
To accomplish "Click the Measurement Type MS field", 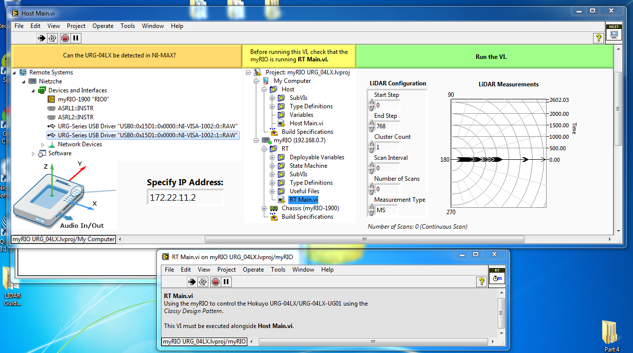I will (388, 210).
